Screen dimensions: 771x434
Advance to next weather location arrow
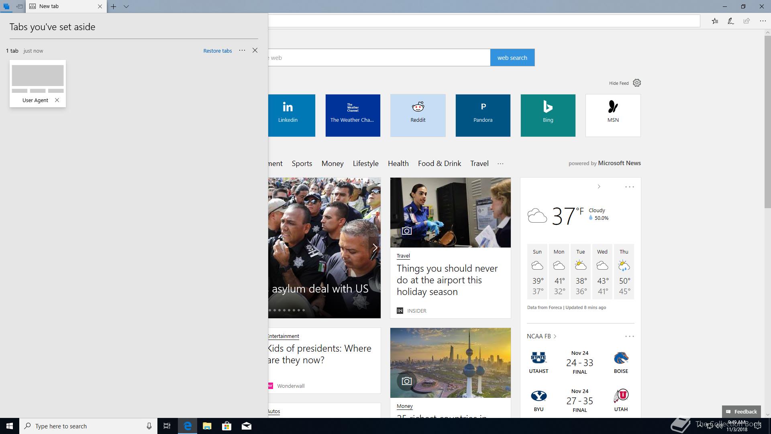tap(599, 186)
